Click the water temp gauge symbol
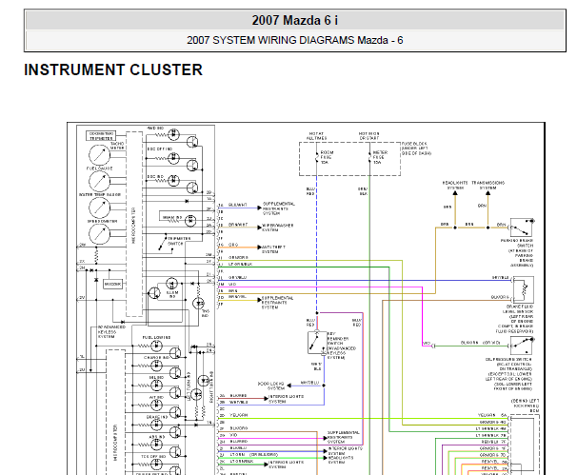 click(x=99, y=208)
